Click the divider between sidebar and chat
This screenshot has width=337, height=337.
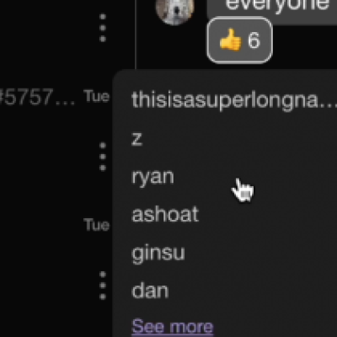(136, 35)
